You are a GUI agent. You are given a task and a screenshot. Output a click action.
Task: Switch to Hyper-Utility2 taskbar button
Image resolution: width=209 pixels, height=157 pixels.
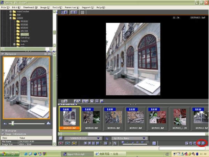77,154
